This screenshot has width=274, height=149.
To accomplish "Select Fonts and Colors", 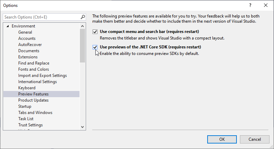I will tap(33, 69).
